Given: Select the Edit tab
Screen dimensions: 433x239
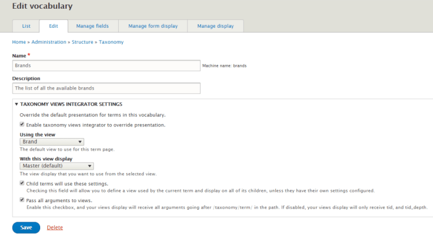Looking at the screenshot, I should [54, 26].
